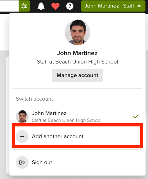The width and height of the screenshot is (148, 179).
Task: Click the plus icon to add account
Action: coord(22,136)
